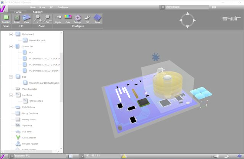The height and width of the screenshot is (159, 244).
Task: Click the 3D axis icon in status bar
Action: 227,156
